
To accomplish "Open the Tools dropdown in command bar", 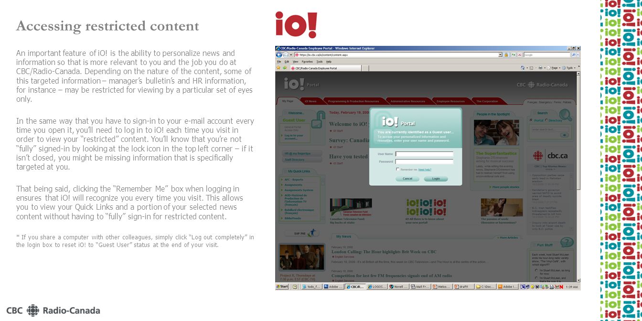I will pos(568,68).
